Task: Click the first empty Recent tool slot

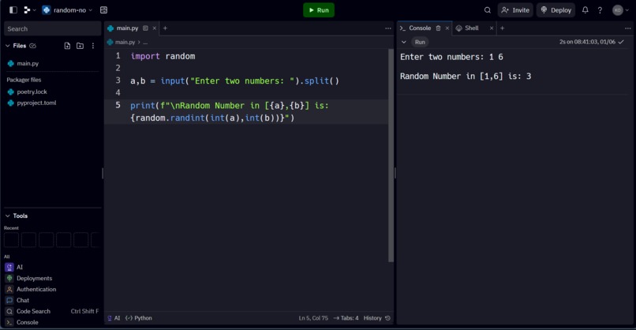Action: [11, 240]
